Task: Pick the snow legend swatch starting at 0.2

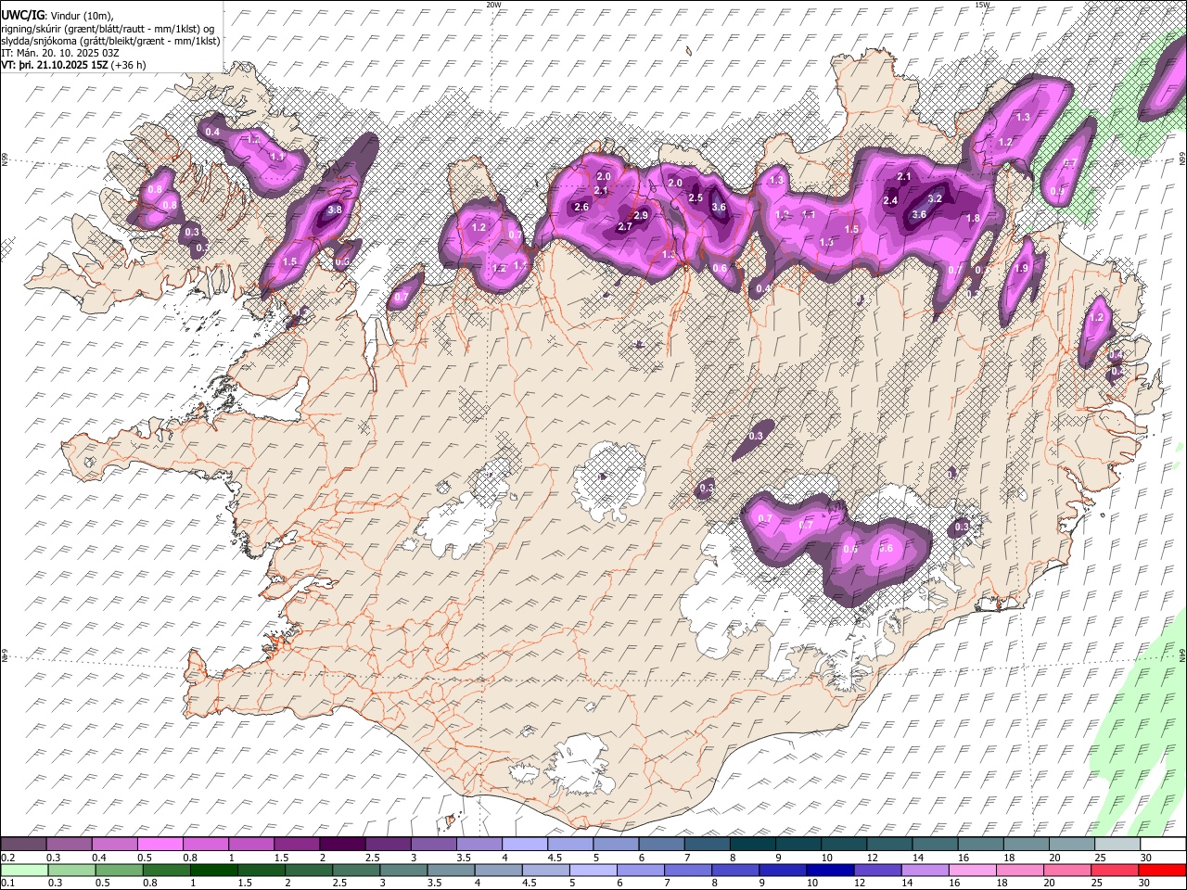Action: 24,845
